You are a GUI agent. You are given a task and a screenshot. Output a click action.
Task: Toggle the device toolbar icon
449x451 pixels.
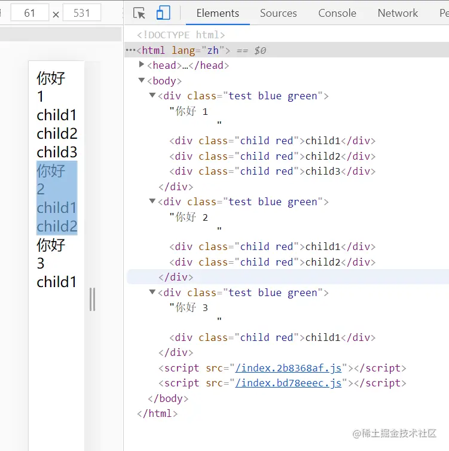(163, 13)
